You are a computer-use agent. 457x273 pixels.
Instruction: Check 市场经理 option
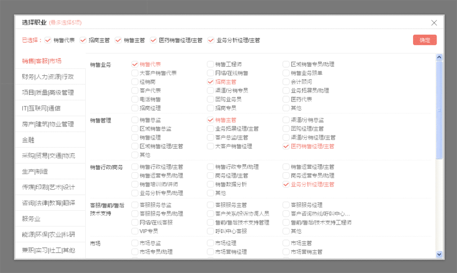tap(210, 243)
